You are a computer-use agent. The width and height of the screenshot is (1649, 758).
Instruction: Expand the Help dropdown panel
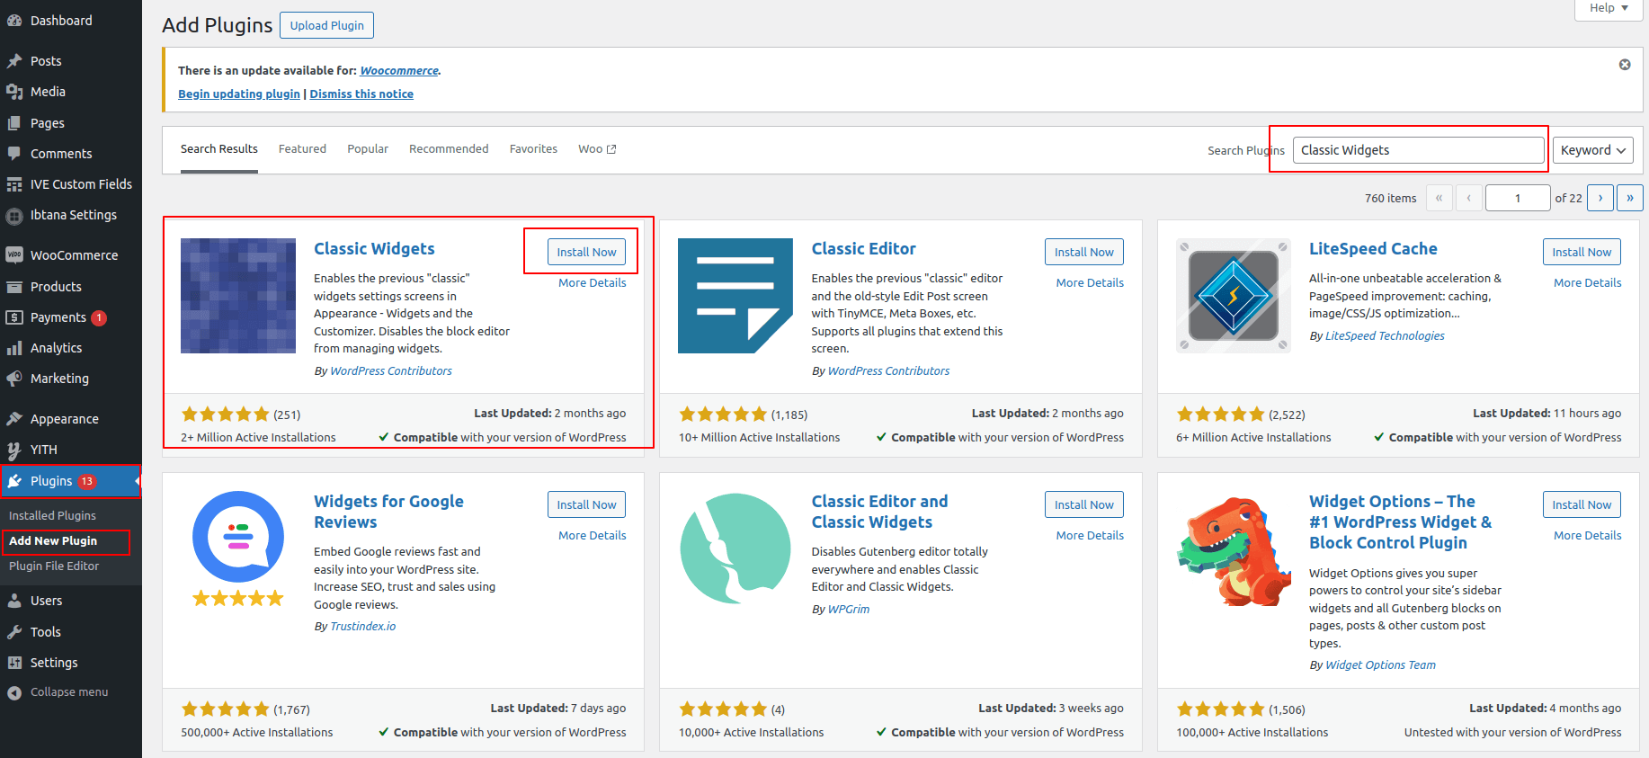[1608, 8]
